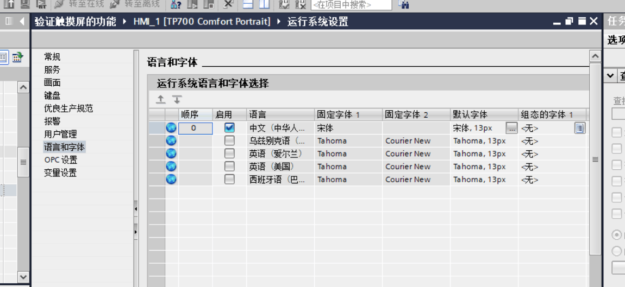Click scroll-up arrow of settings scrollbar
This screenshot has width=625, height=287.
[x=595, y=56]
